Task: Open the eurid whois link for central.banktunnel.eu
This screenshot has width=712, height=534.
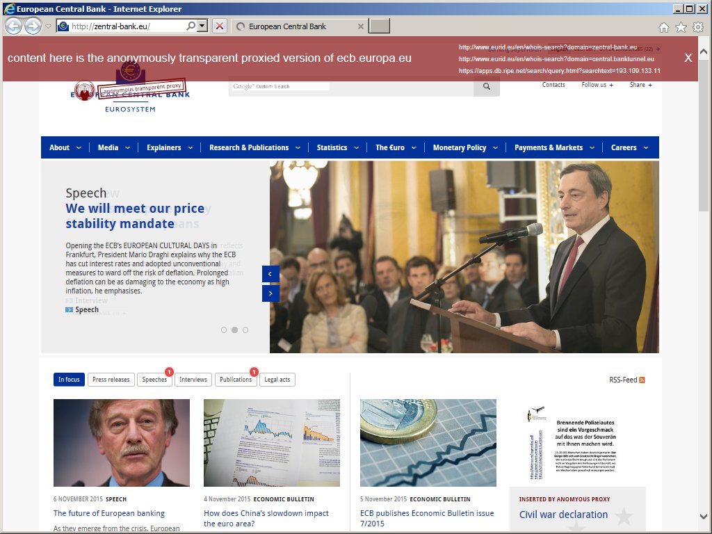Action: 556,58
